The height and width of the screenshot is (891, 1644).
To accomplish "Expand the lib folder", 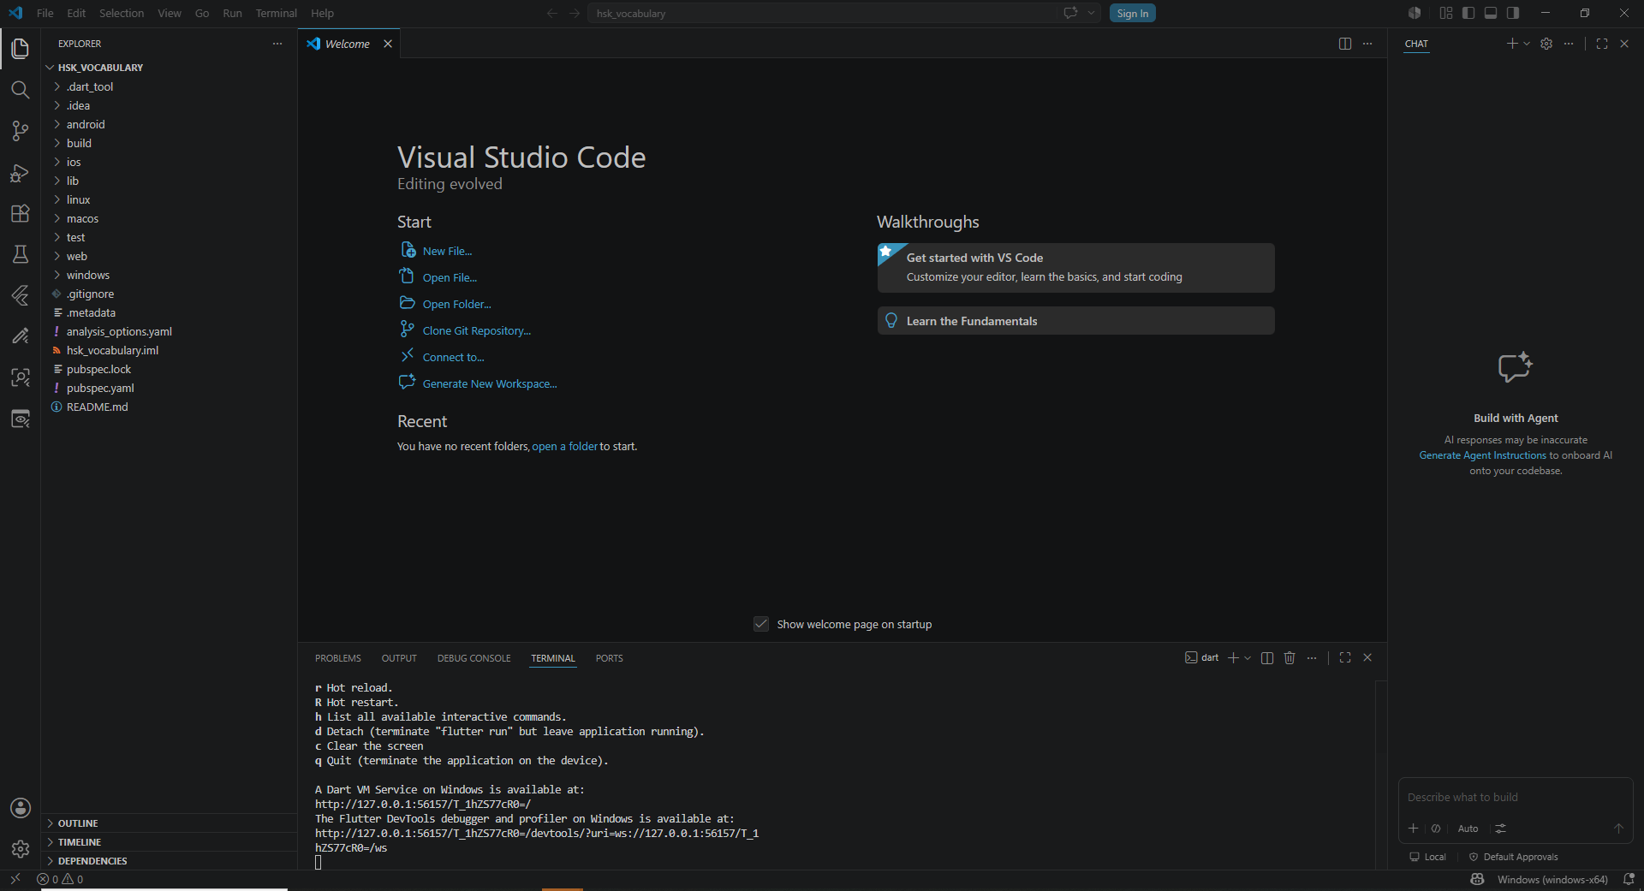I will pos(170,181).
